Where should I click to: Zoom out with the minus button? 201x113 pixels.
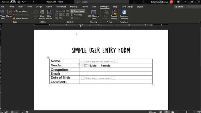pyautogui.click(x=177, y=112)
